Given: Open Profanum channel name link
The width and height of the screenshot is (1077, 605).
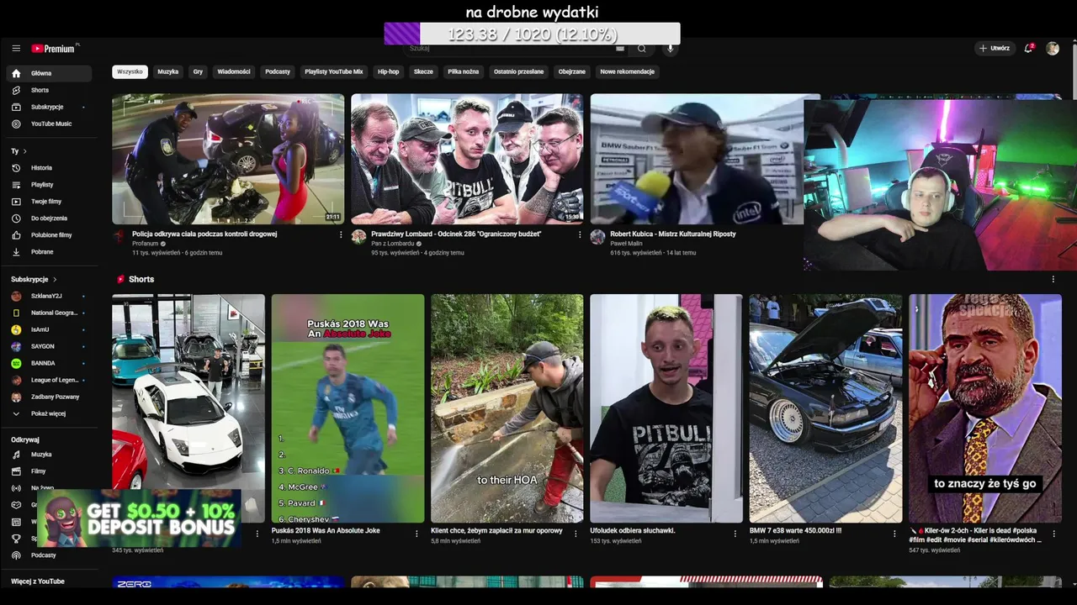Looking at the screenshot, I should 145,244.
